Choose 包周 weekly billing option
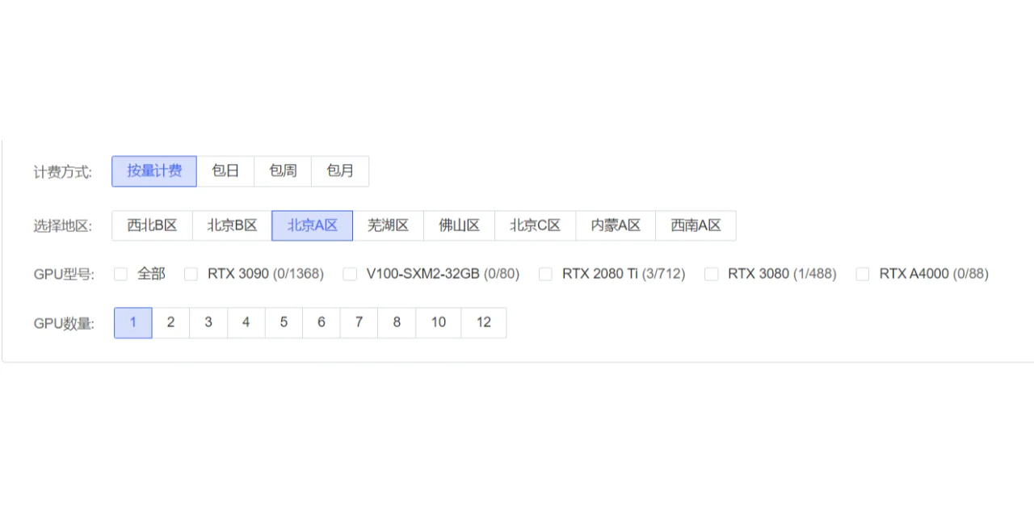The width and height of the screenshot is (1034, 517). tap(283, 171)
